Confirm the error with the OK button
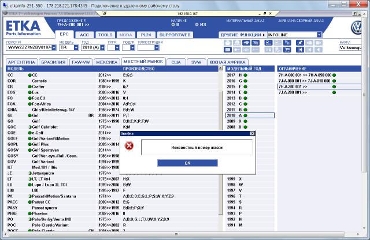The width and height of the screenshot is (370, 240). point(187,163)
